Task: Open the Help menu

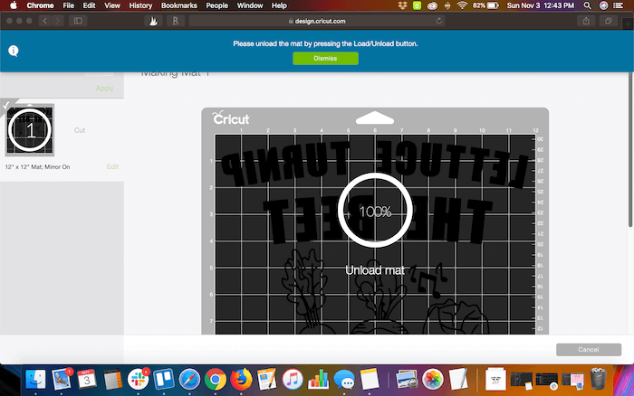Action: (279, 5)
